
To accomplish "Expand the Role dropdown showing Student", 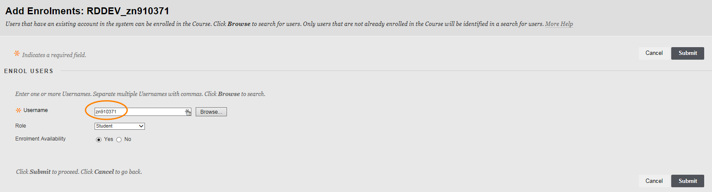I will 120,126.
